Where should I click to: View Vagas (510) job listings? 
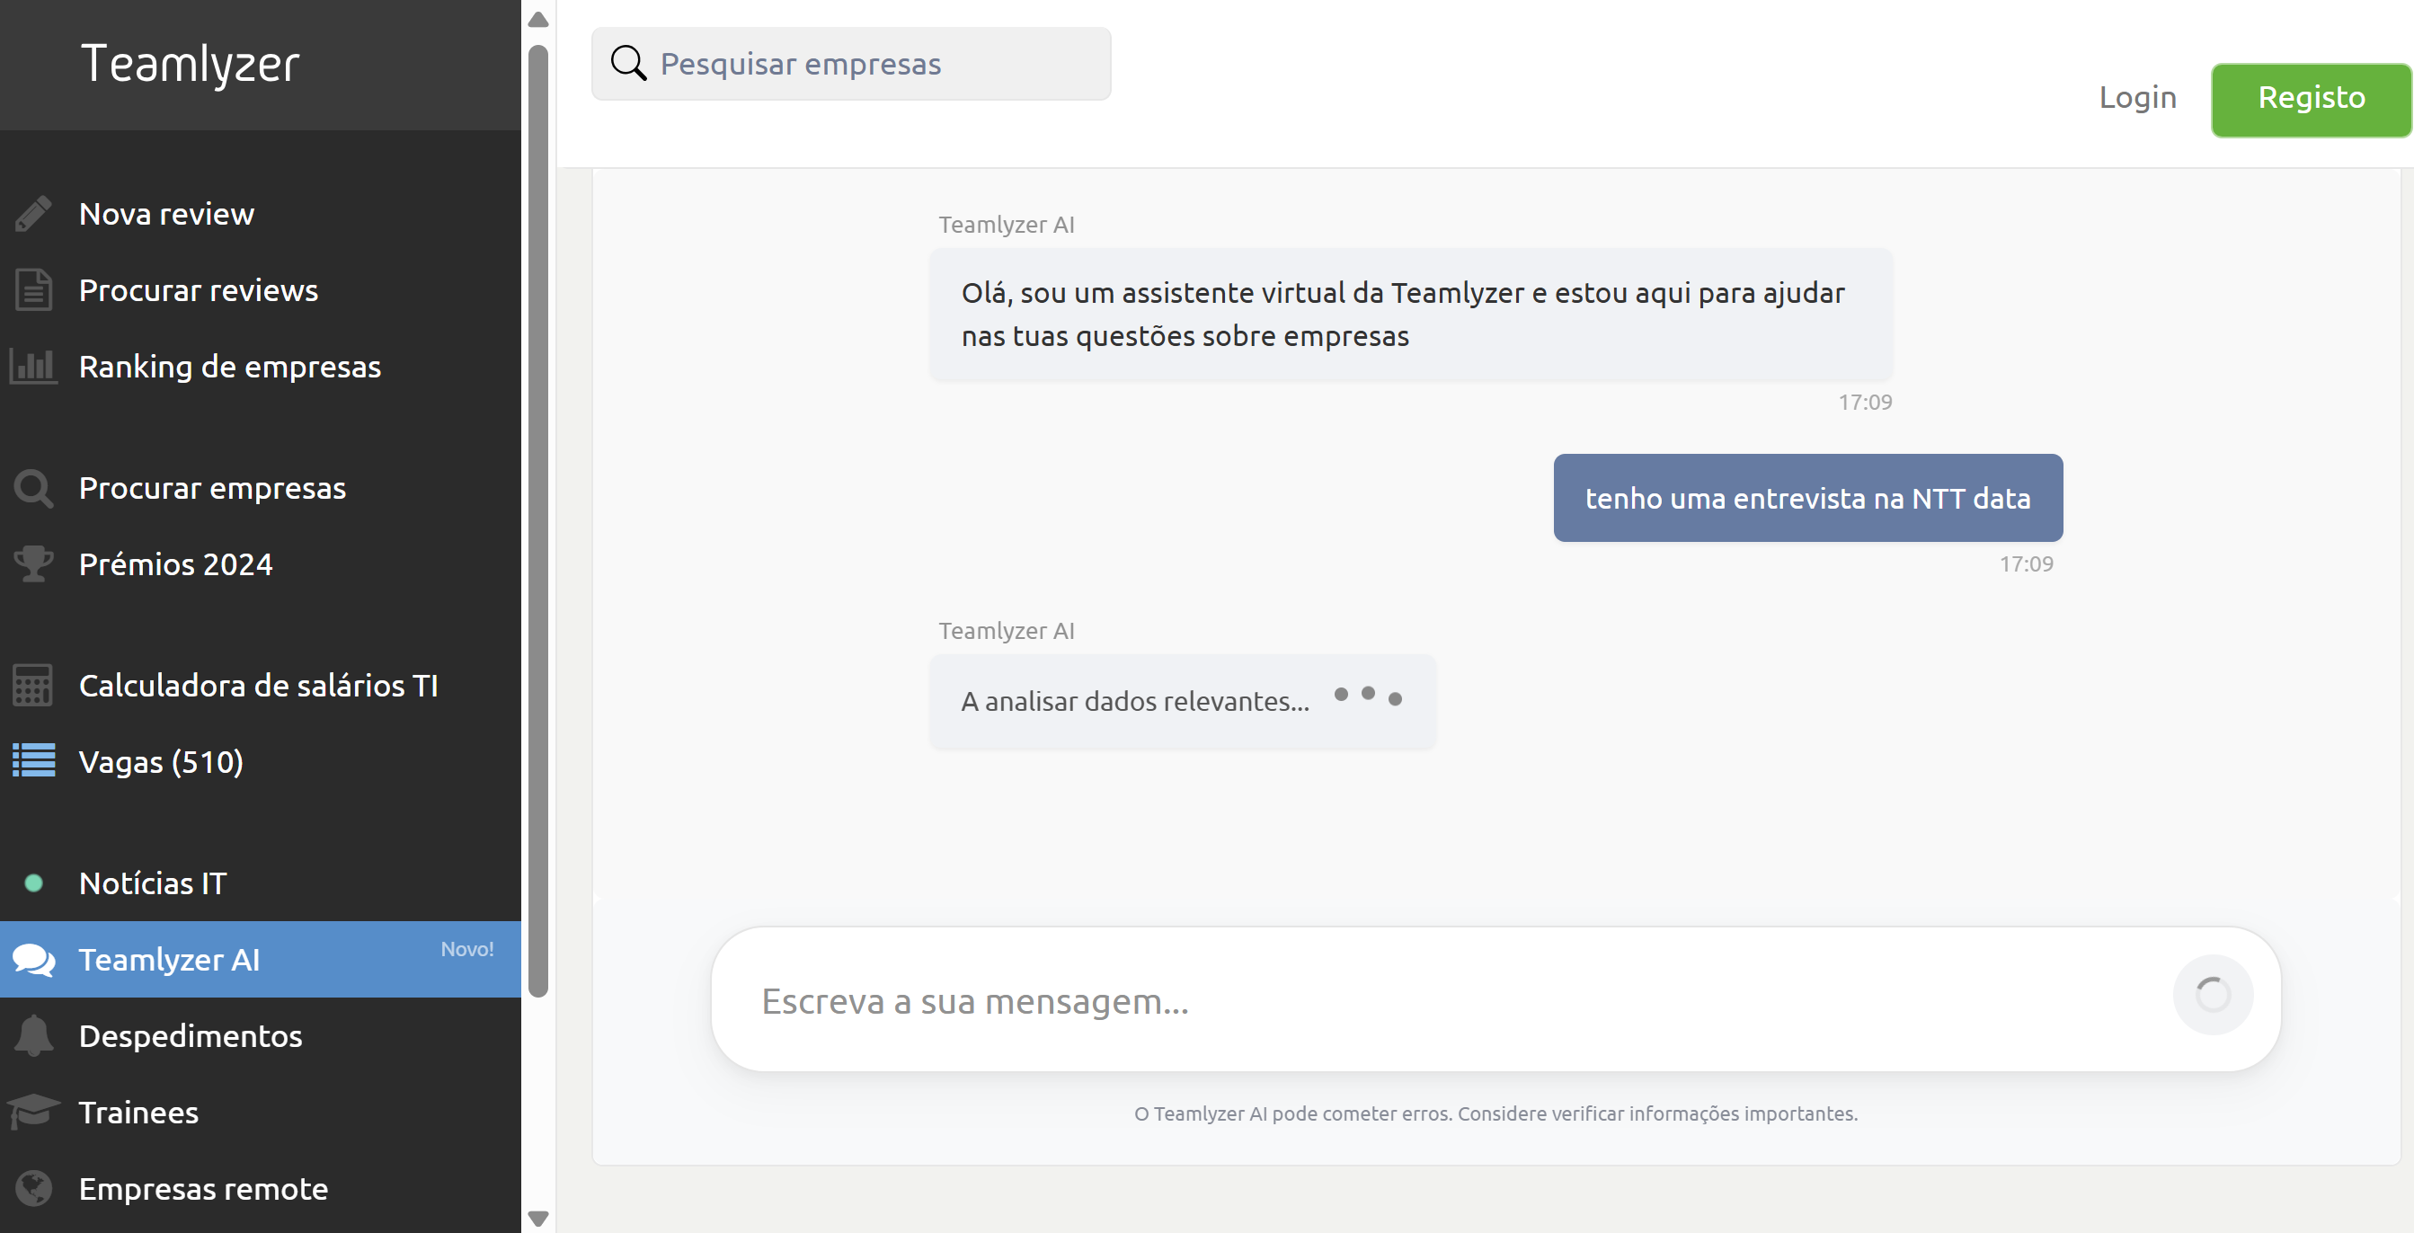click(x=261, y=761)
